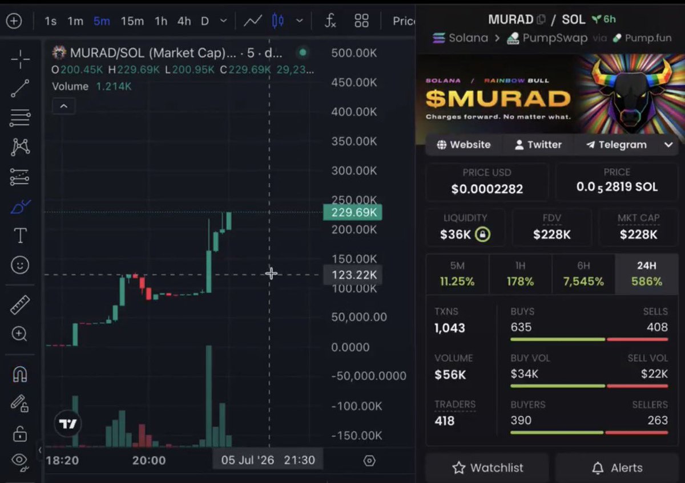Viewport: 685px width, 483px height.
Task: Click the TRADERS 418 stat
Action: (x=454, y=413)
